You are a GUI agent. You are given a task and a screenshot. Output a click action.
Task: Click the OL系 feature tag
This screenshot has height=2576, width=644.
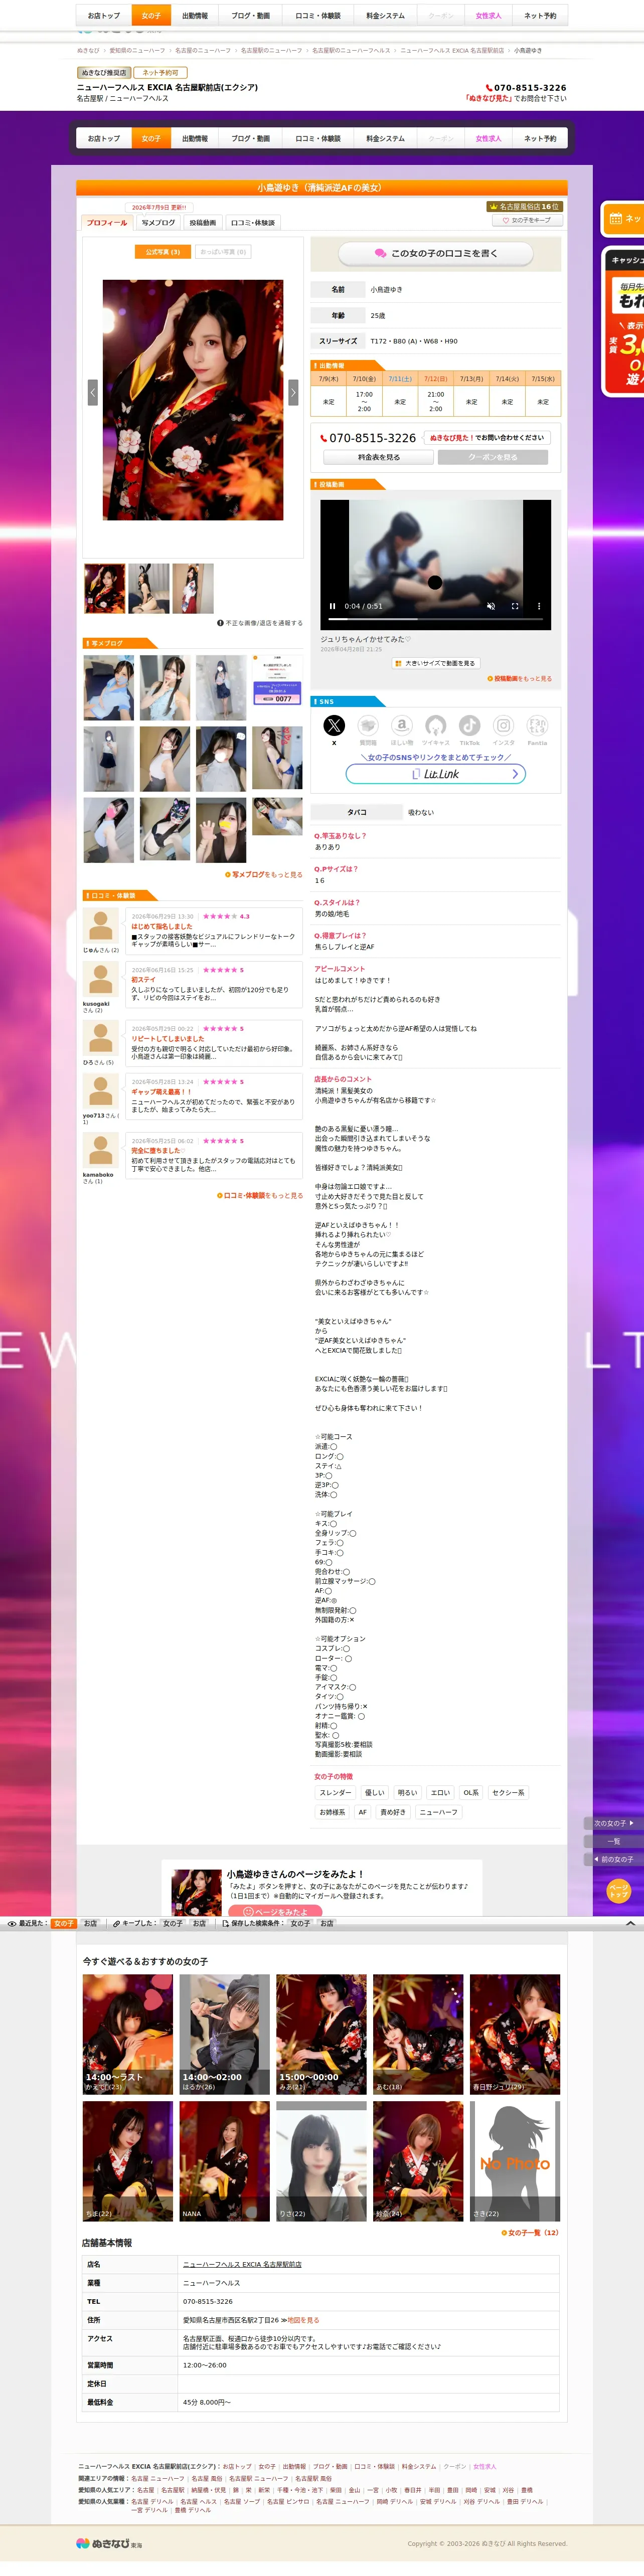coord(471,1793)
